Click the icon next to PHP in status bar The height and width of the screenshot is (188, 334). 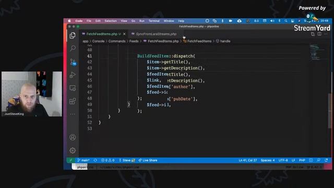311,160
